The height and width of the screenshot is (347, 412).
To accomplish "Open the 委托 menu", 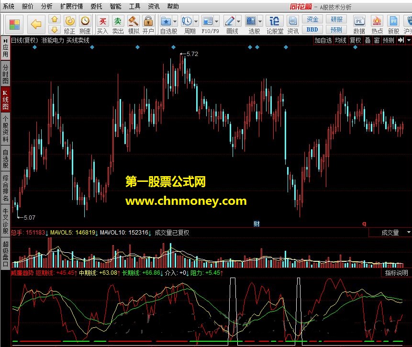I will 96,6.
